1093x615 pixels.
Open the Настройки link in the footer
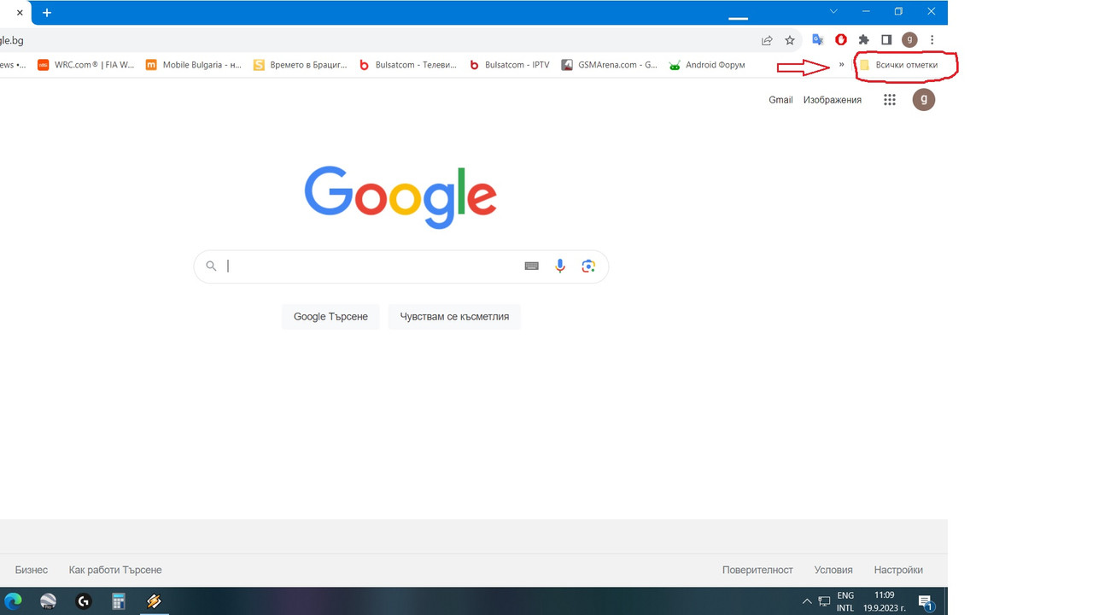pos(898,570)
